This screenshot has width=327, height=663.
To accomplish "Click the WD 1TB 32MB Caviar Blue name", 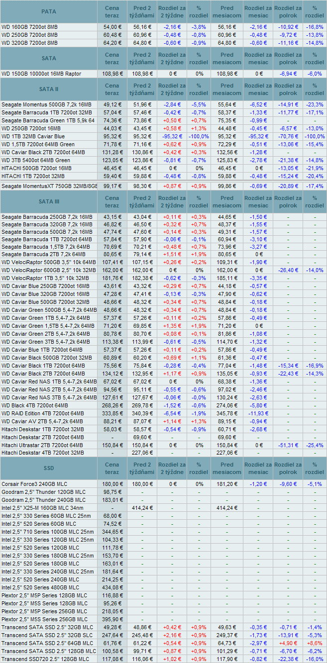I will [33, 136].
